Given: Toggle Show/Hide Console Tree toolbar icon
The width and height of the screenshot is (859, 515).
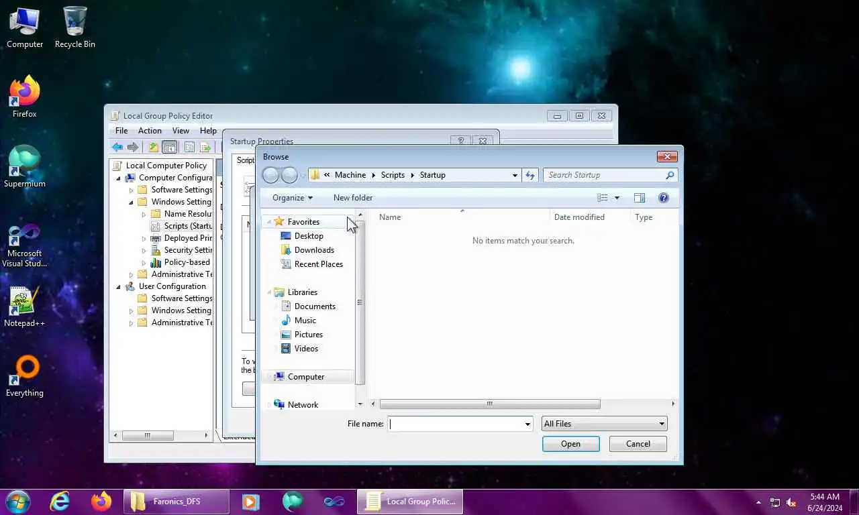Looking at the screenshot, I should pos(170,148).
